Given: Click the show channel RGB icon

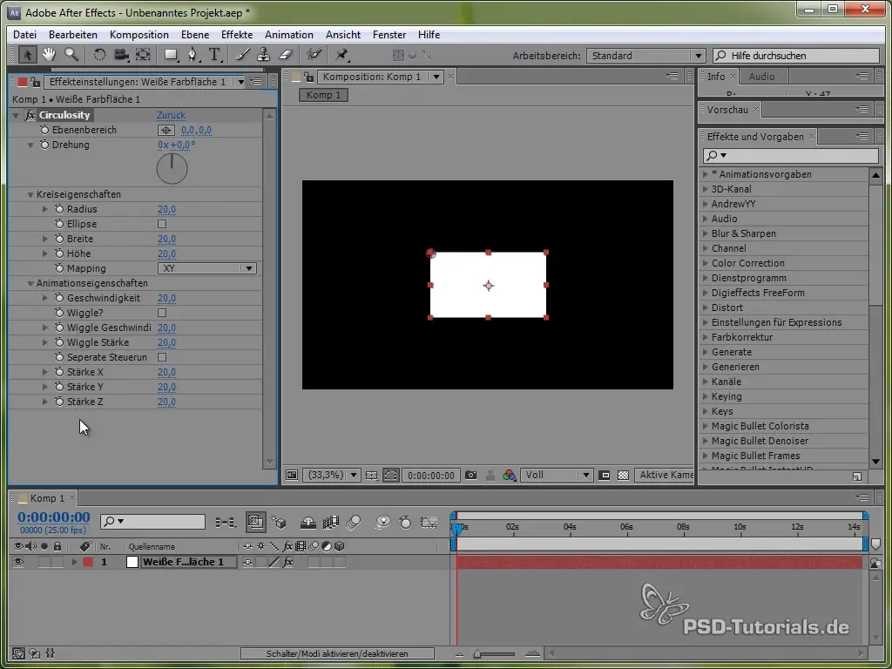Looking at the screenshot, I should (509, 475).
